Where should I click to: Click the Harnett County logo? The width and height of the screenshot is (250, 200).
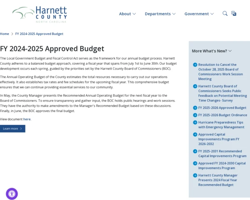(x=40, y=15)
